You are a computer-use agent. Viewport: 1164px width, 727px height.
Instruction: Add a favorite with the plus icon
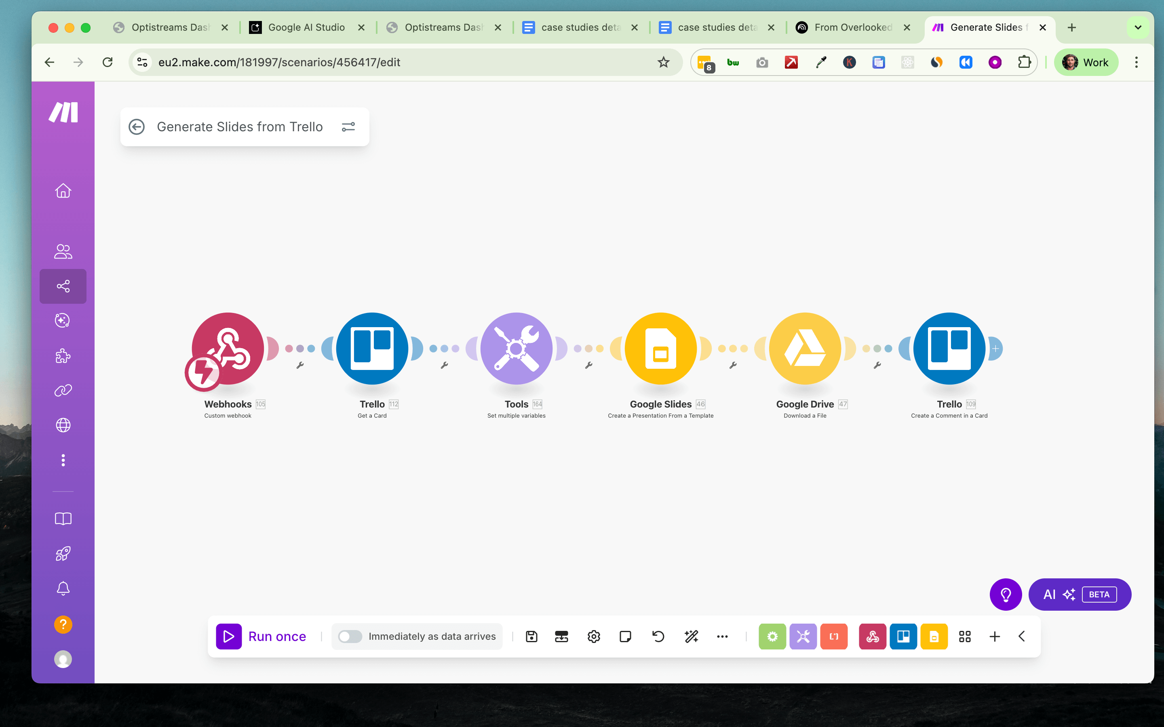click(x=995, y=637)
